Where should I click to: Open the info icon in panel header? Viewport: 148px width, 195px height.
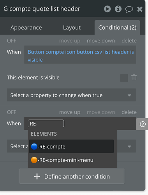pyautogui.click(x=118, y=9)
